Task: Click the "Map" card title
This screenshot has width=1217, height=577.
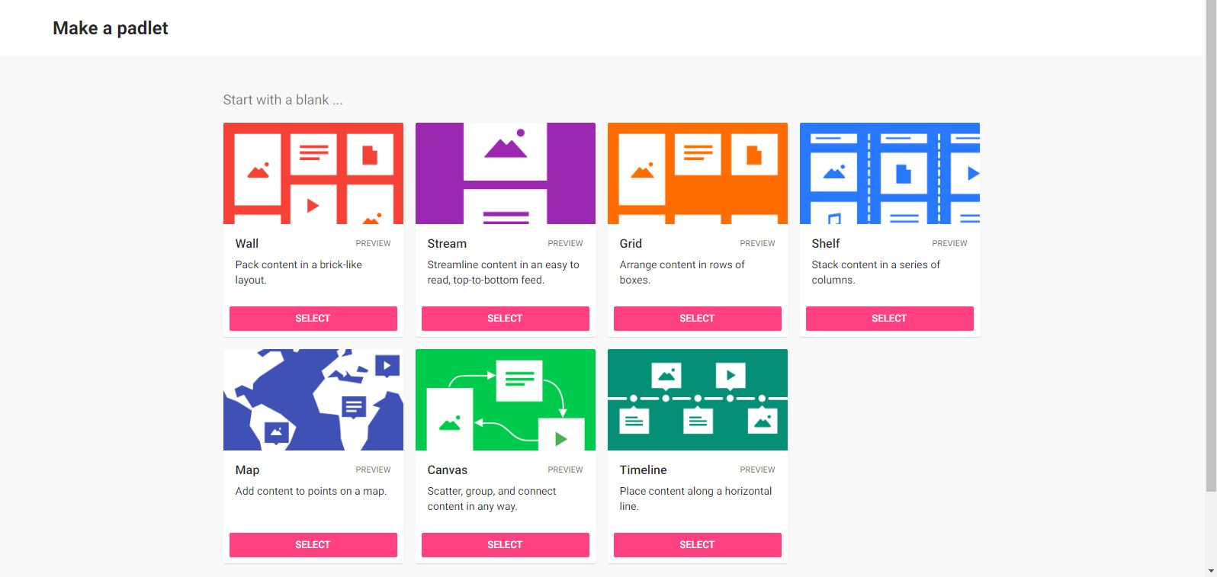Action: click(247, 470)
